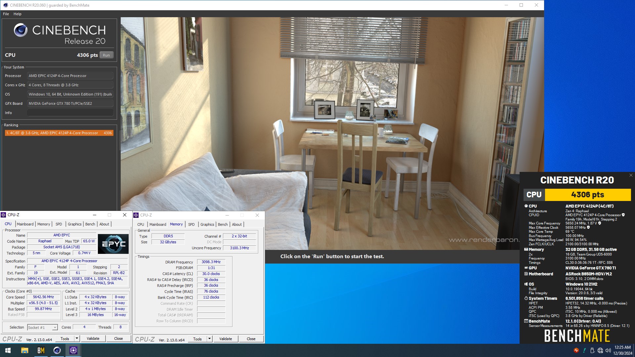
Task: Click the Core Speed value 5642.56 MHz
Action: tap(43, 297)
